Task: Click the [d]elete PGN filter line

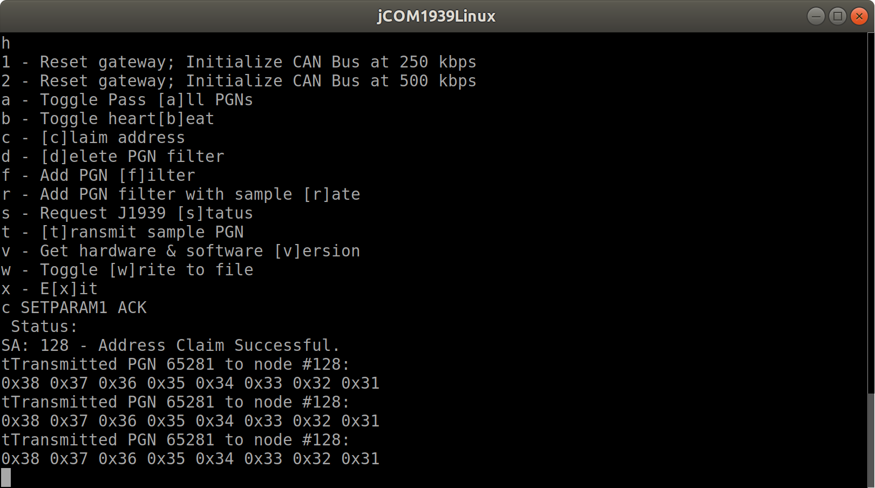Action: (112, 157)
